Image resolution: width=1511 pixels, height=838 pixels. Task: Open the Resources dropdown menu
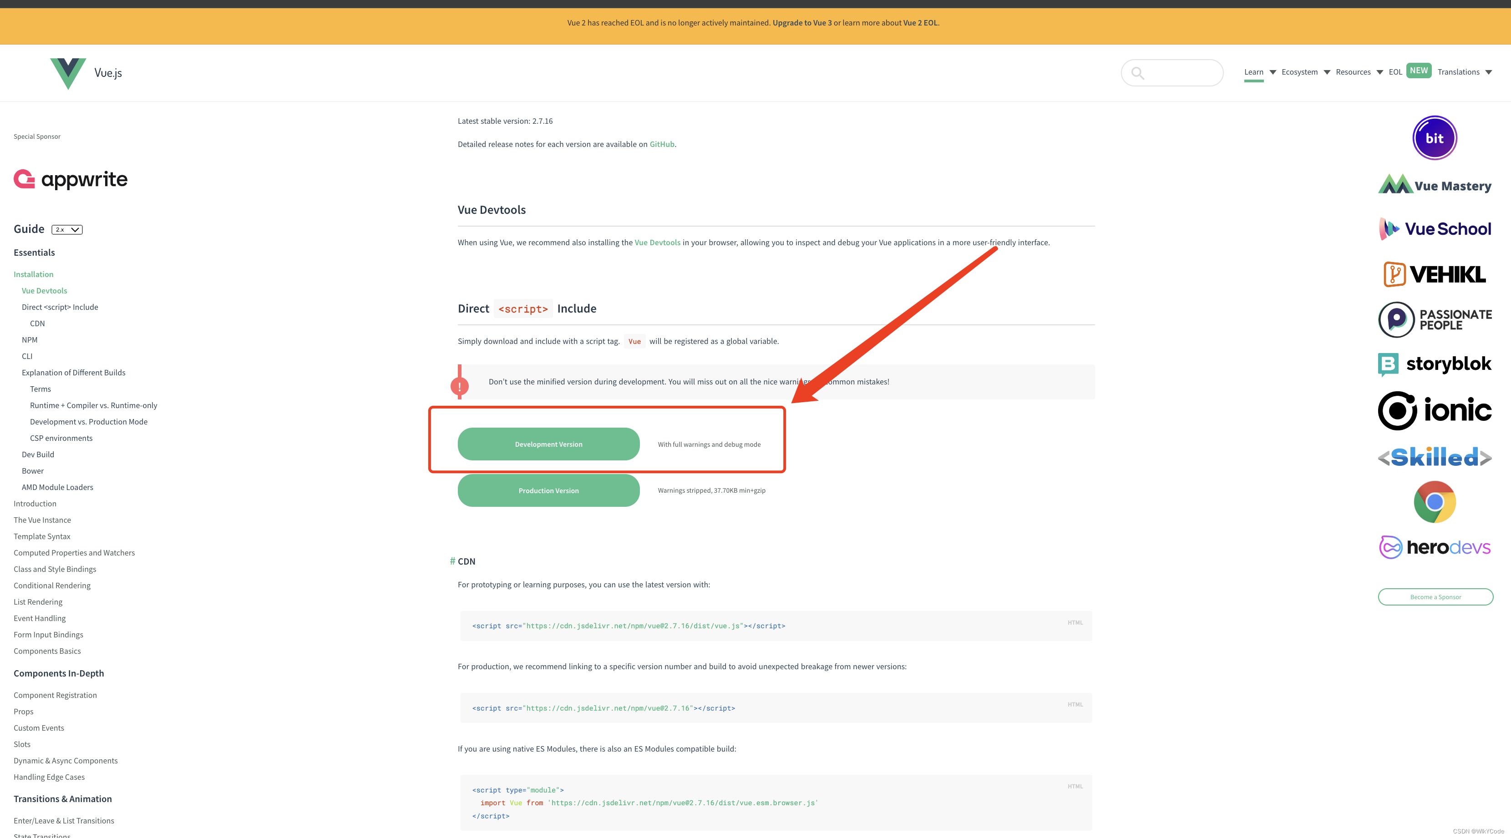(x=1359, y=72)
